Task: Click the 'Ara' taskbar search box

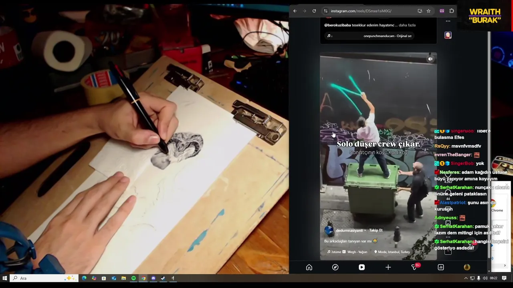Action: 43,278
